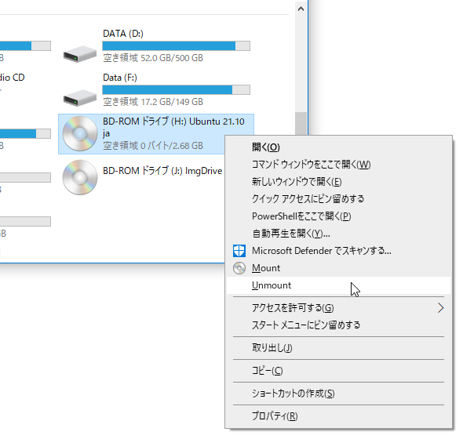Expand the アクセスを許可する submenu arrow

(440, 308)
